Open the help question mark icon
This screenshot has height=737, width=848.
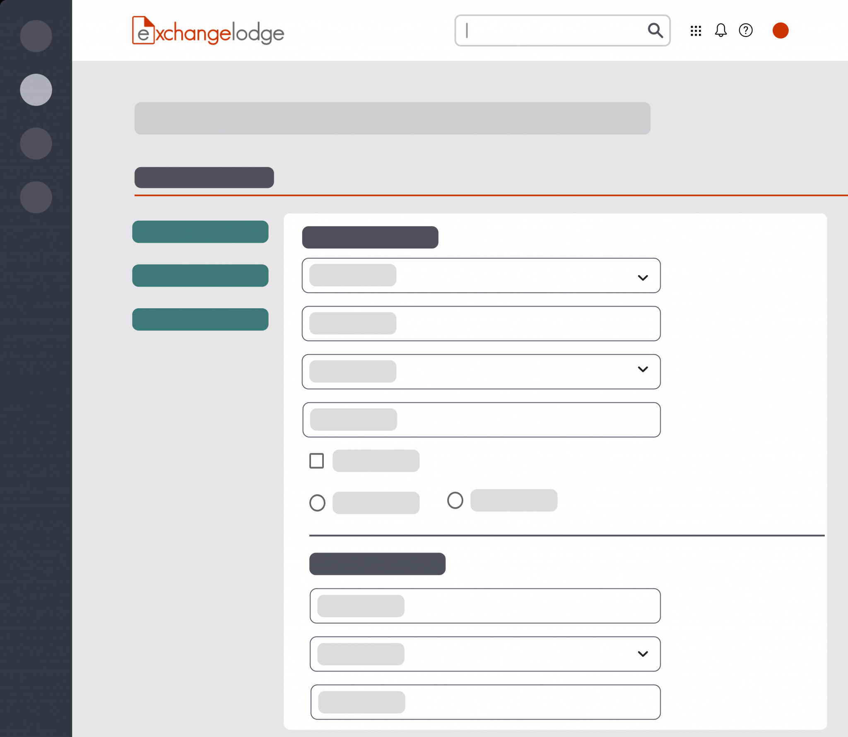tap(746, 30)
